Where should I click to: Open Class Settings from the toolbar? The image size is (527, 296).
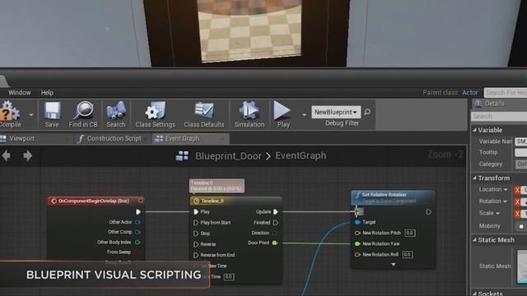(x=156, y=114)
